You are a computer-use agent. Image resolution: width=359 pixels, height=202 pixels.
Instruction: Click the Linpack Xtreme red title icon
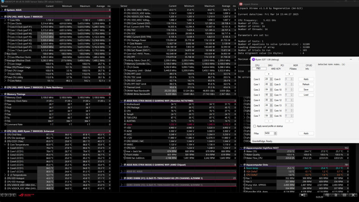coord(241,4)
